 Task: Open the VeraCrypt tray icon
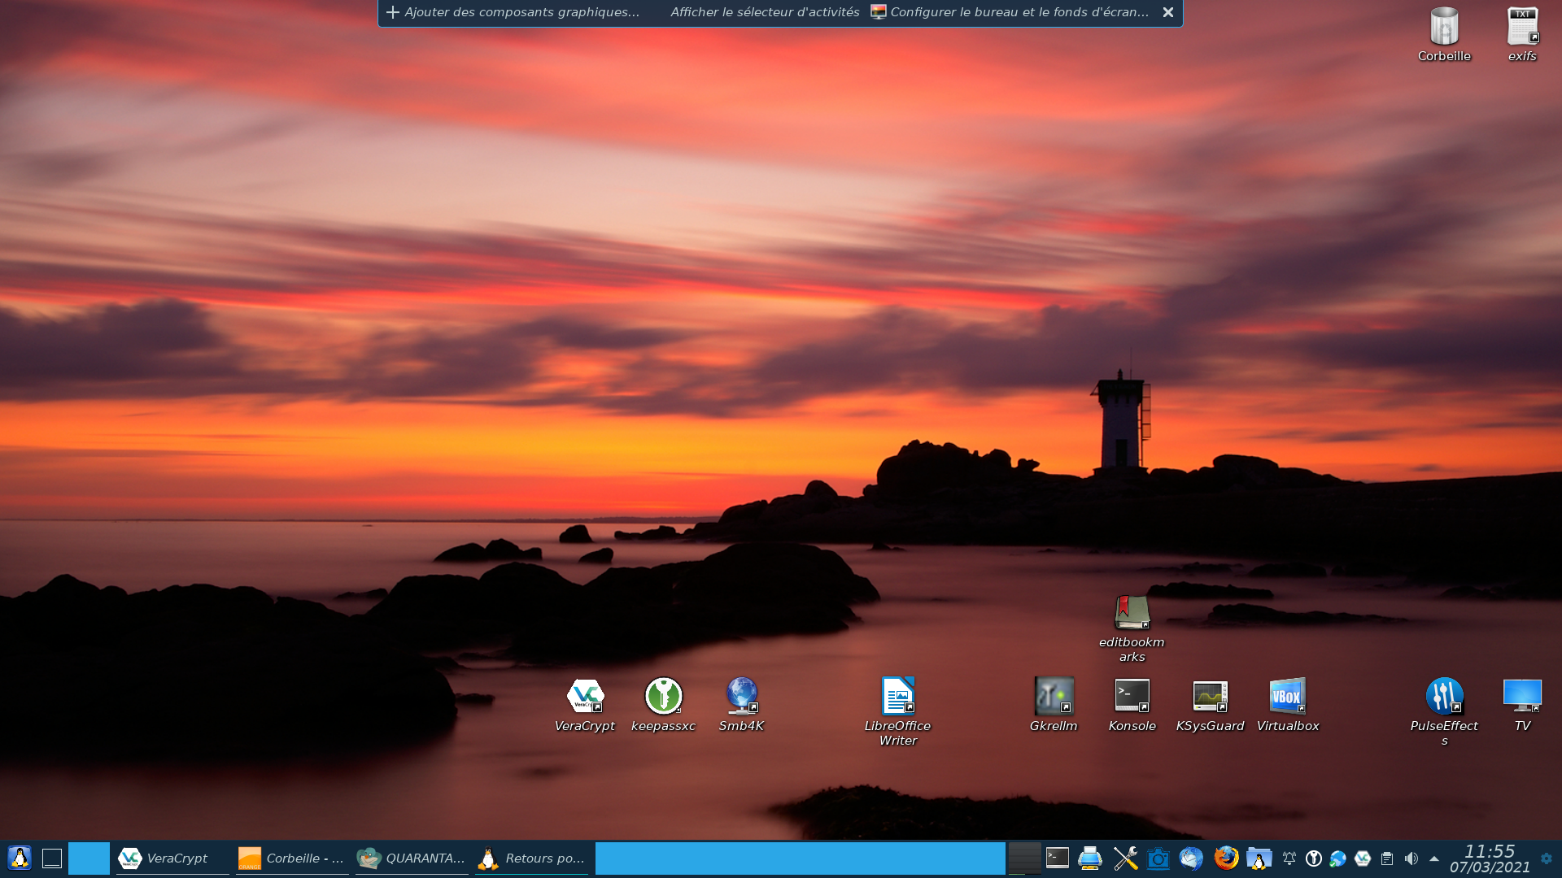(1363, 858)
